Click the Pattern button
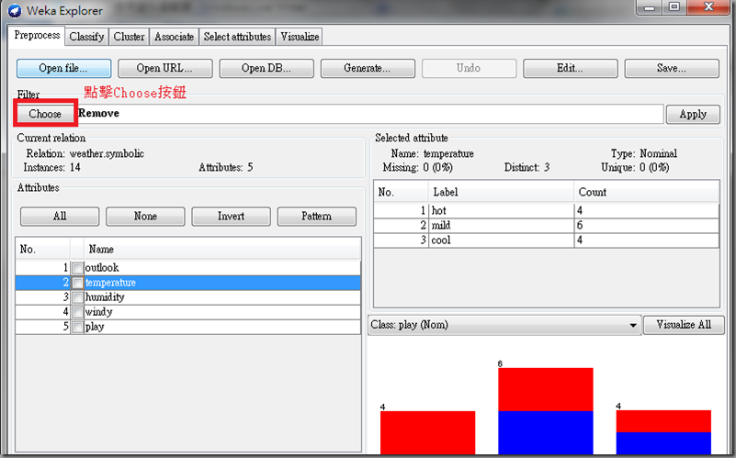The width and height of the screenshot is (736, 458). (x=317, y=217)
